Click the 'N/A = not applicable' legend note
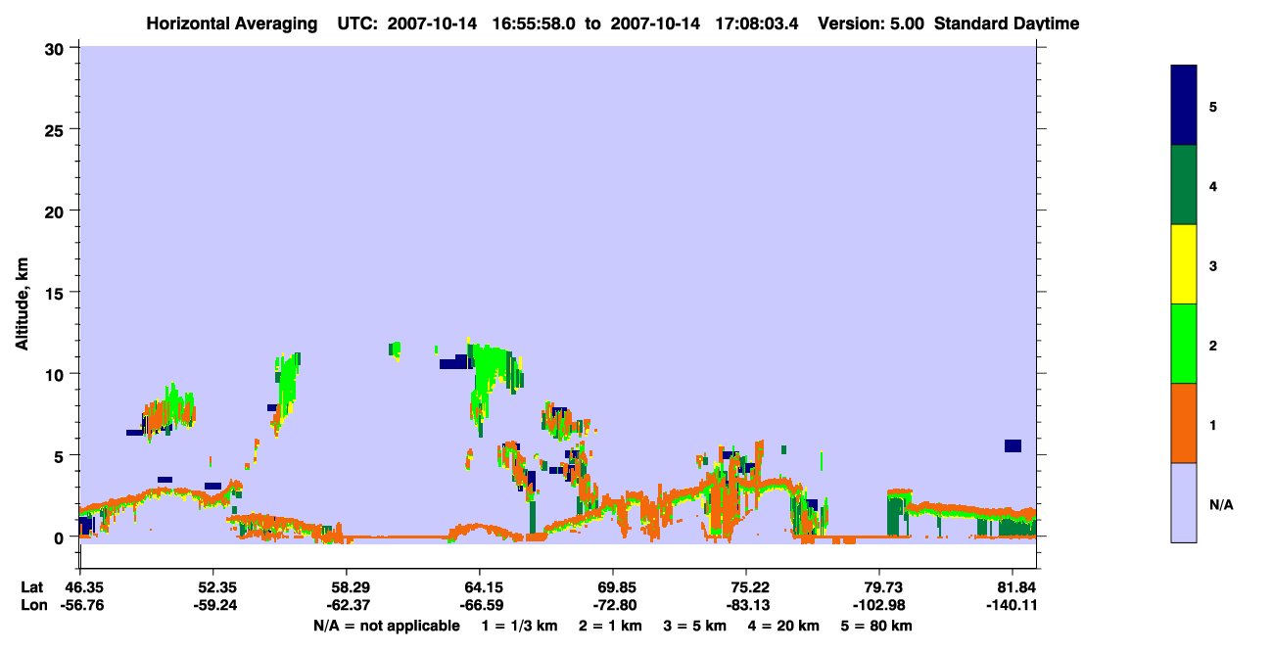 (x=387, y=626)
